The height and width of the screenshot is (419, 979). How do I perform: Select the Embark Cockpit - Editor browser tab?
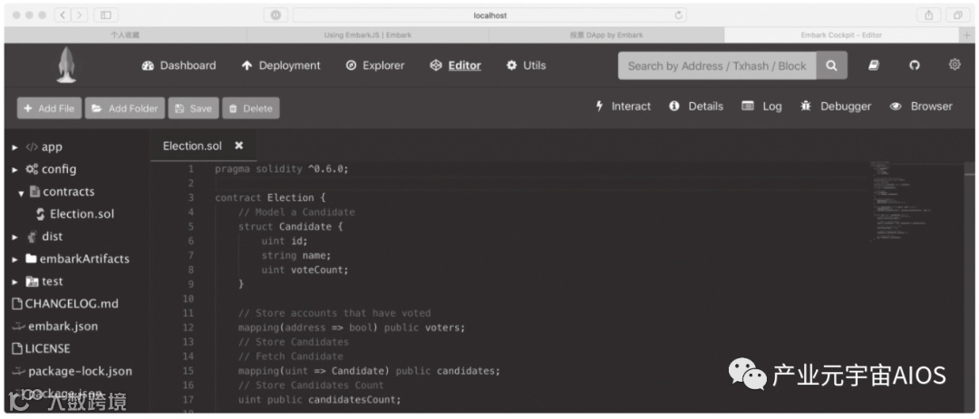[x=841, y=35]
